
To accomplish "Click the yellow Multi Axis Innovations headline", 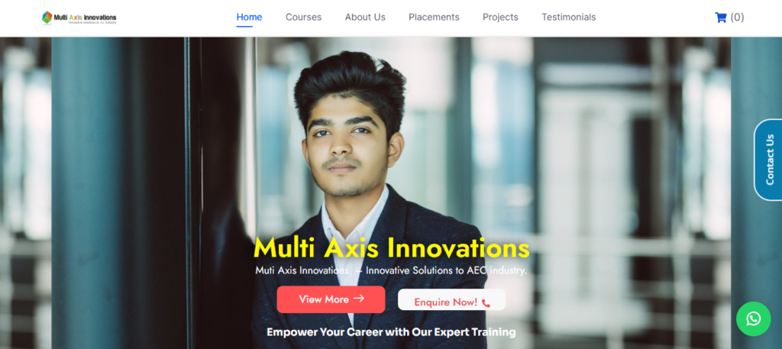I will [392, 247].
